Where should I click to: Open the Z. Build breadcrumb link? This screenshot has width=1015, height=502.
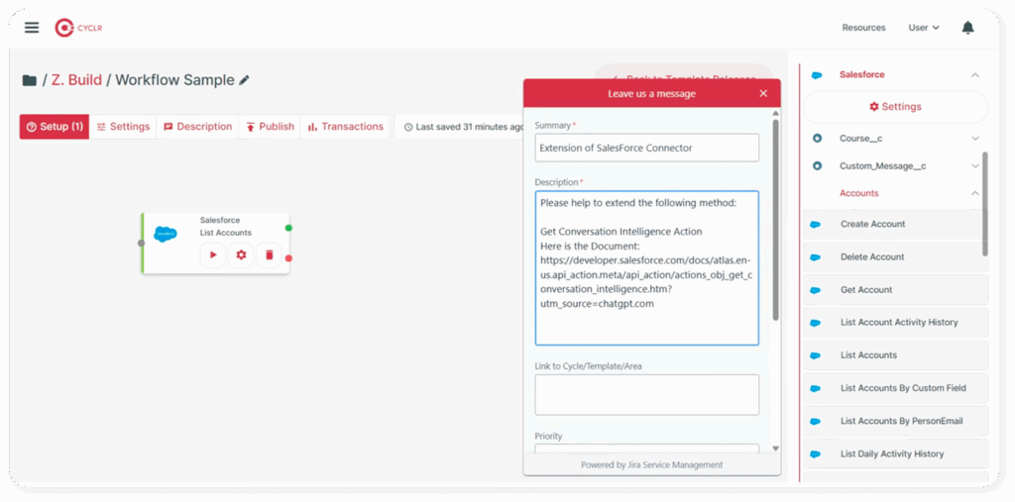pyautogui.click(x=76, y=80)
